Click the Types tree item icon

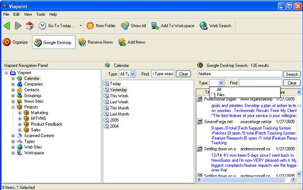20,141
